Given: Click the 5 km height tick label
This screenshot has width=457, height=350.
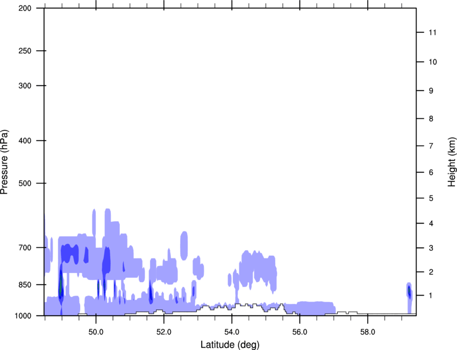Looking at the screenshot, I should point(431,198).
